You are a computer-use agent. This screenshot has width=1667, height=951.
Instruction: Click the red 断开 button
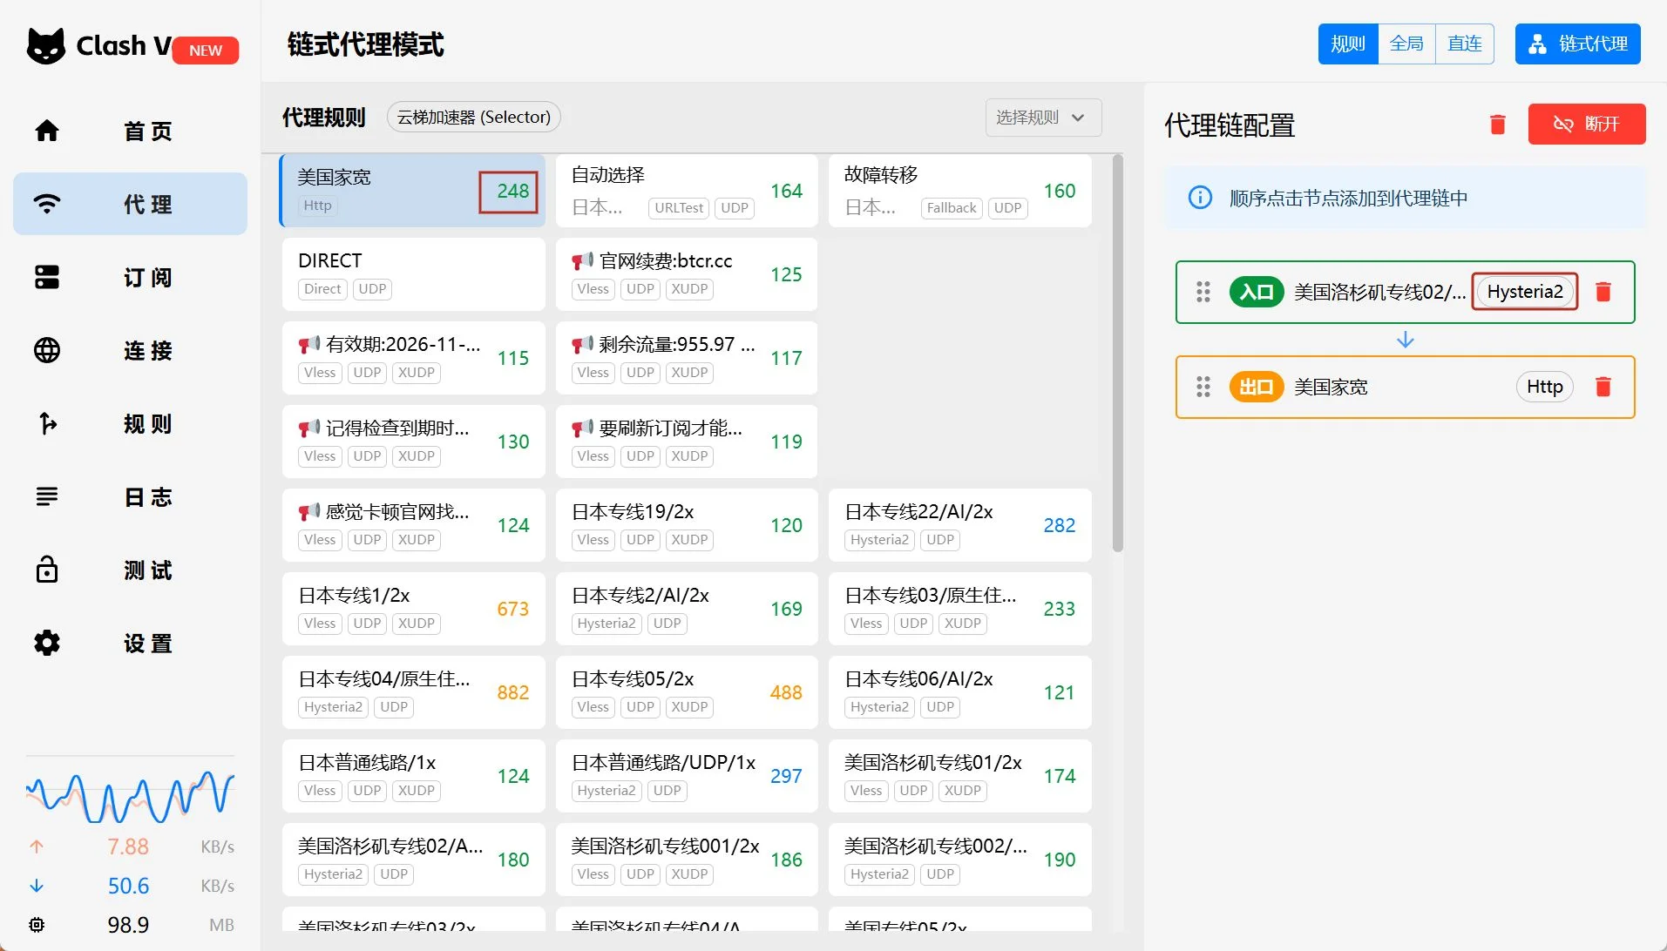[1587, 124]
